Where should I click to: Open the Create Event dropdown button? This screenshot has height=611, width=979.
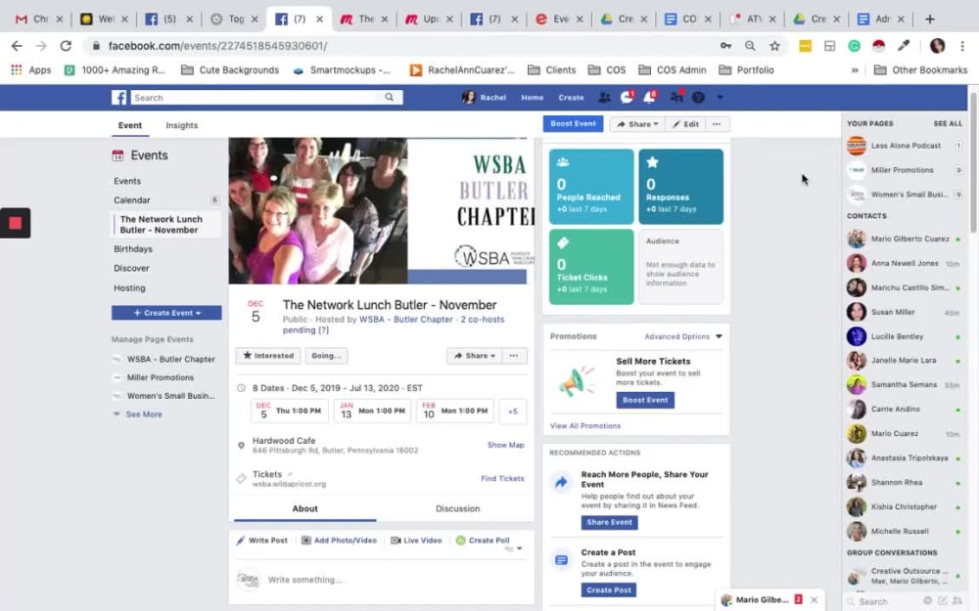pyautogui.click(x=166, y=313)
